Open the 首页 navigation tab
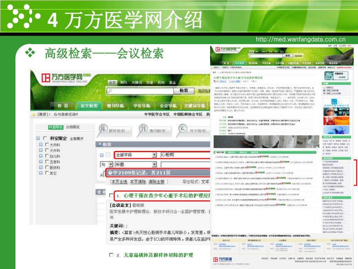This screenshot has width=358, height=269. coord(63,106)
